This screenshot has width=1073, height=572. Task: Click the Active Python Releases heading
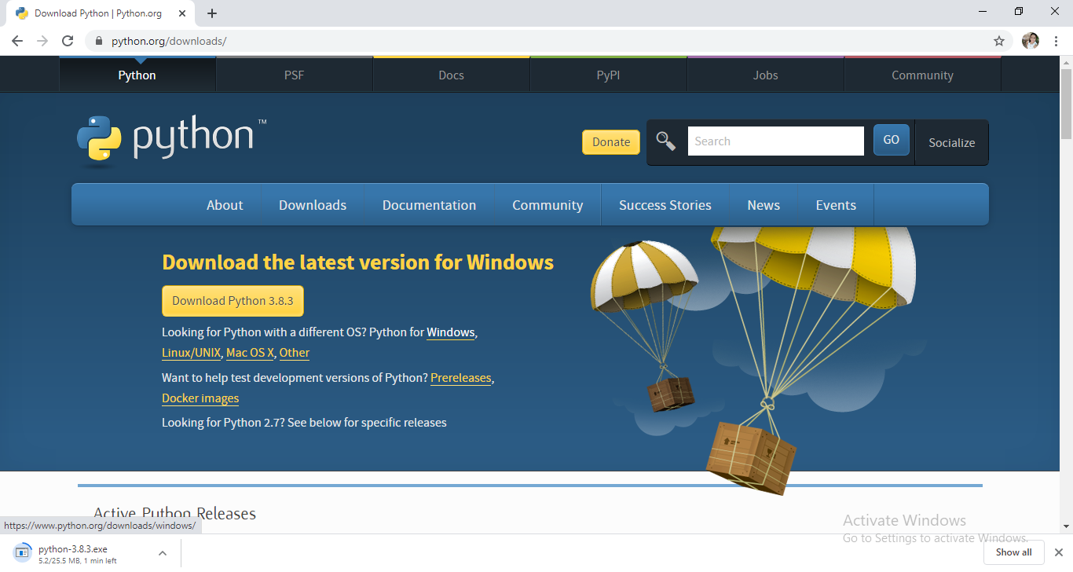click(174, 514)
